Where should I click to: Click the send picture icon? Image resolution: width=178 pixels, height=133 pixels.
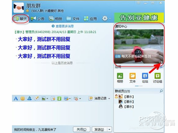[x=43, y=98]
